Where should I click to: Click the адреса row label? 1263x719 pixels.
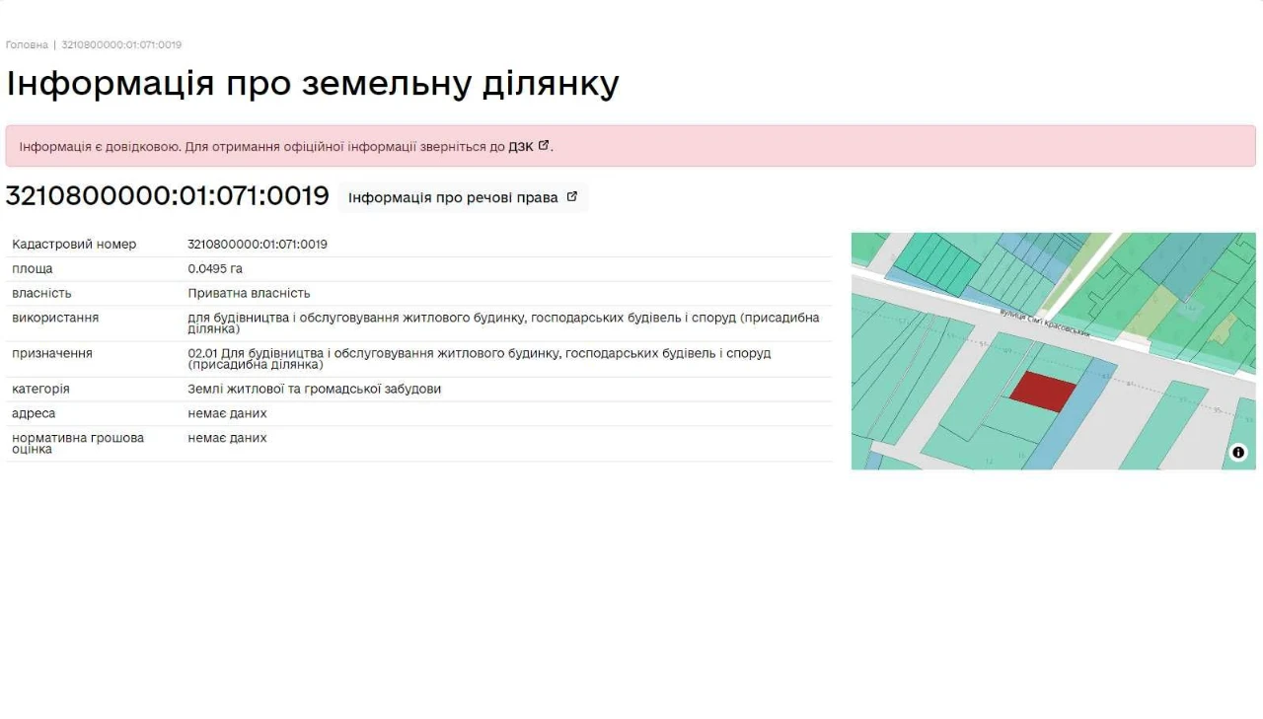click(34, 413)
